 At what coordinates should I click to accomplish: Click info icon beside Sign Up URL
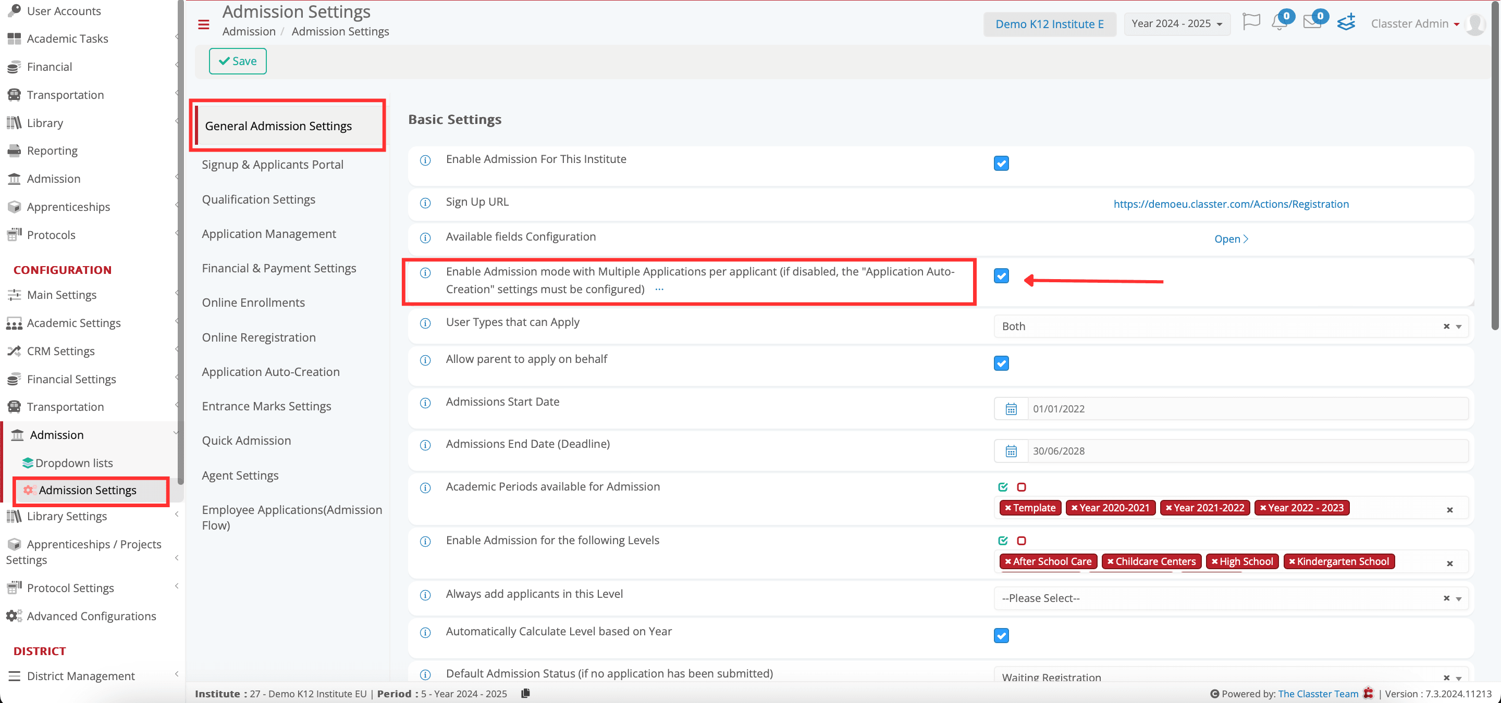(x=425, y=203)
